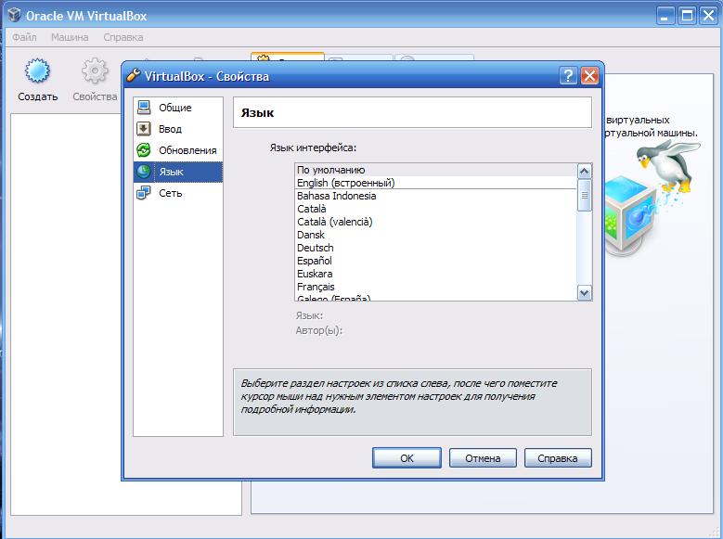Select 'Català (valencià)' language

pos(435,222)
